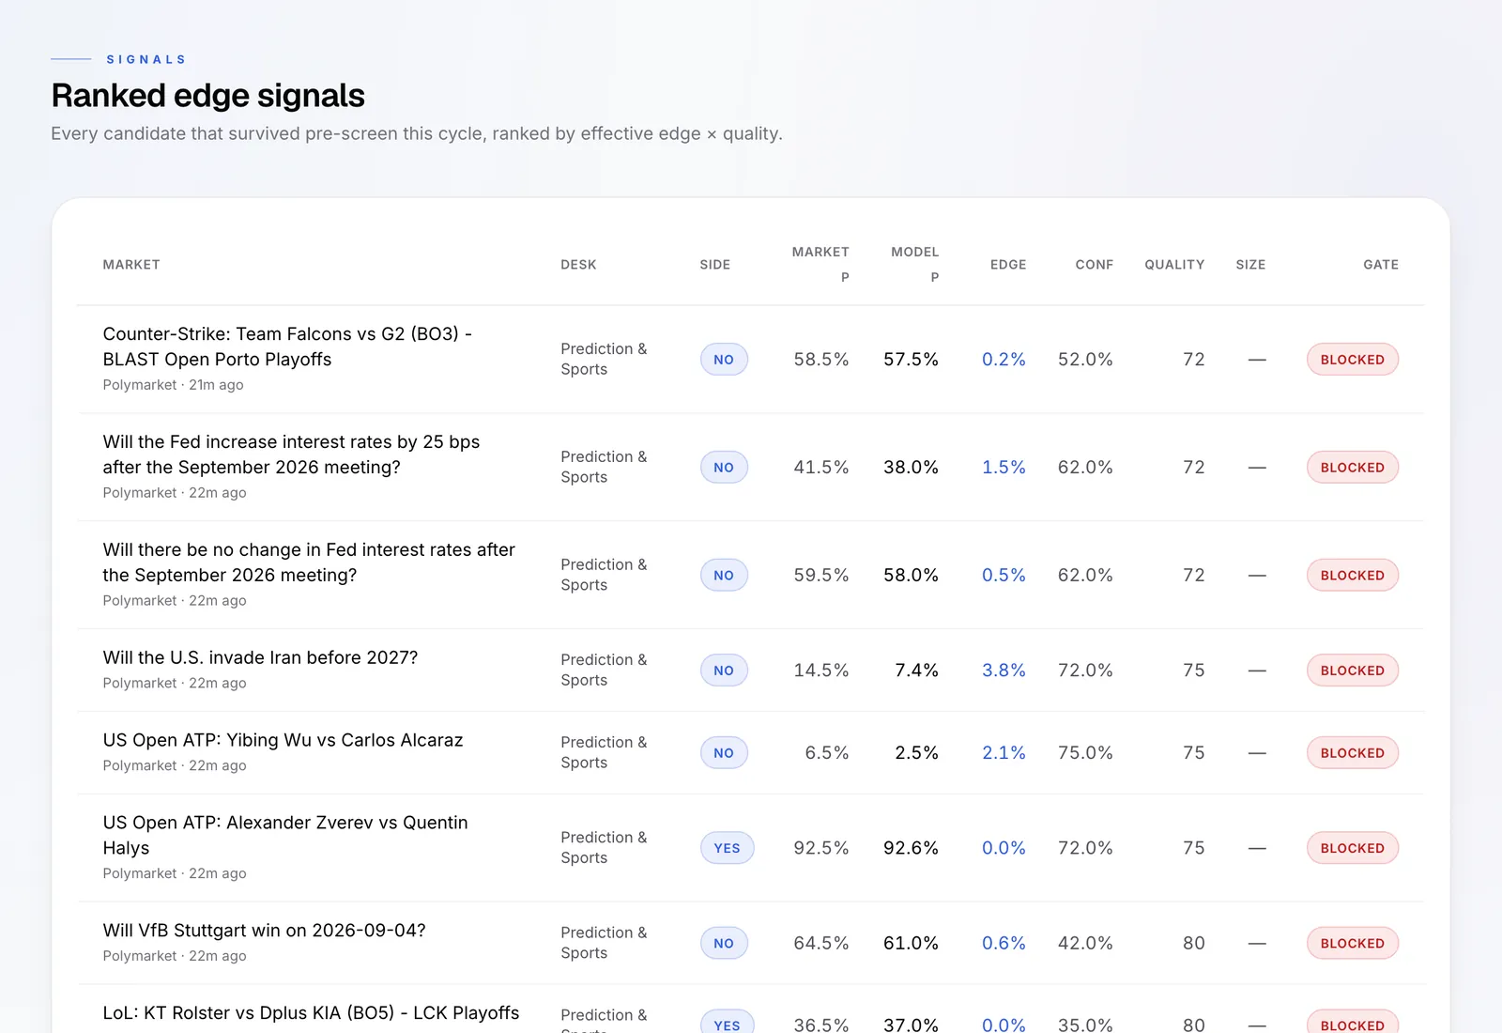Click the BLOCKED badge for Fed 25 bps row

tap(1352, 468)
